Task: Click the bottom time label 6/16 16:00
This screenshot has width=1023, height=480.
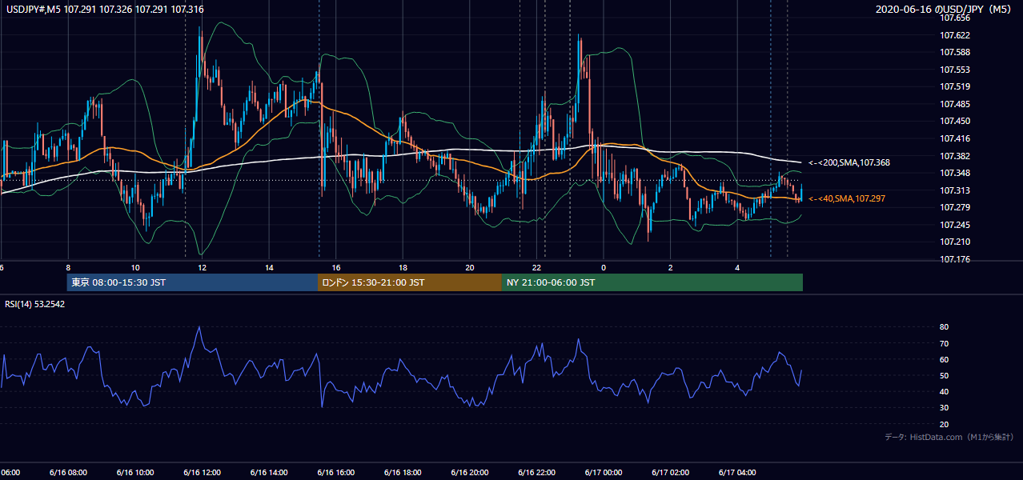Action: click(336, 473)
